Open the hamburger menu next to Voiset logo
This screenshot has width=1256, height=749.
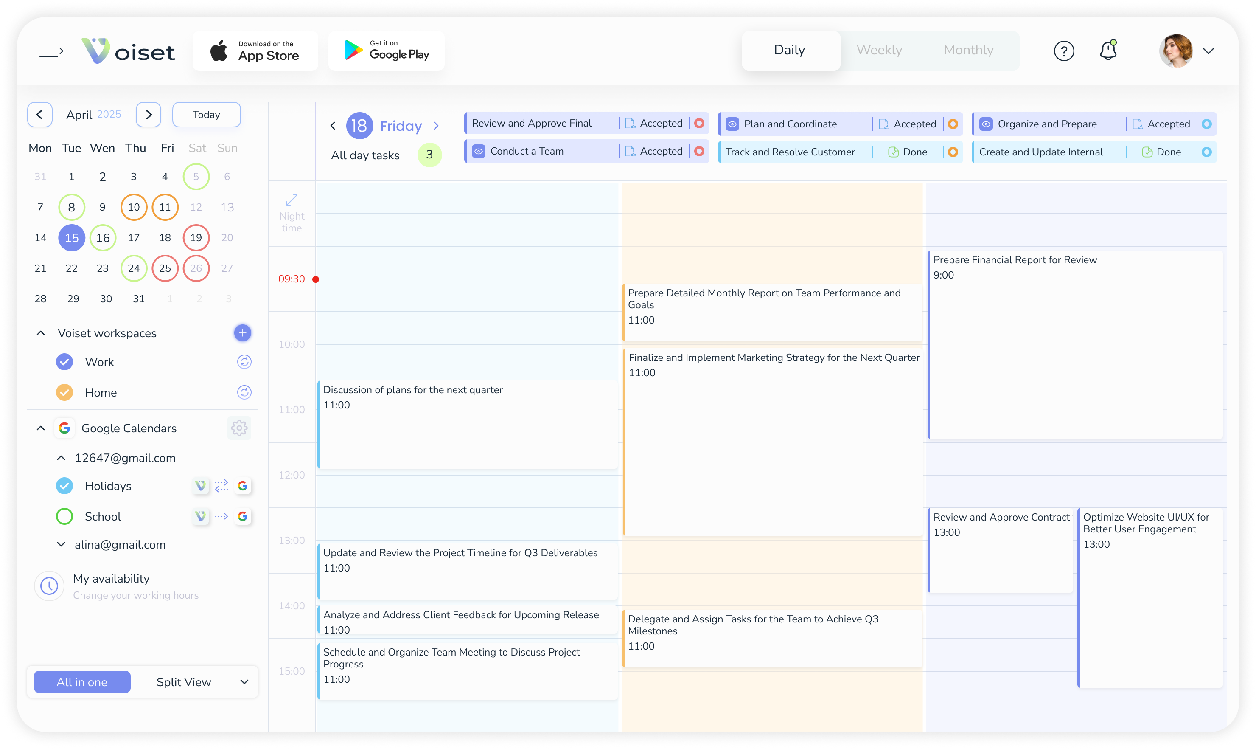click(51, 51)
